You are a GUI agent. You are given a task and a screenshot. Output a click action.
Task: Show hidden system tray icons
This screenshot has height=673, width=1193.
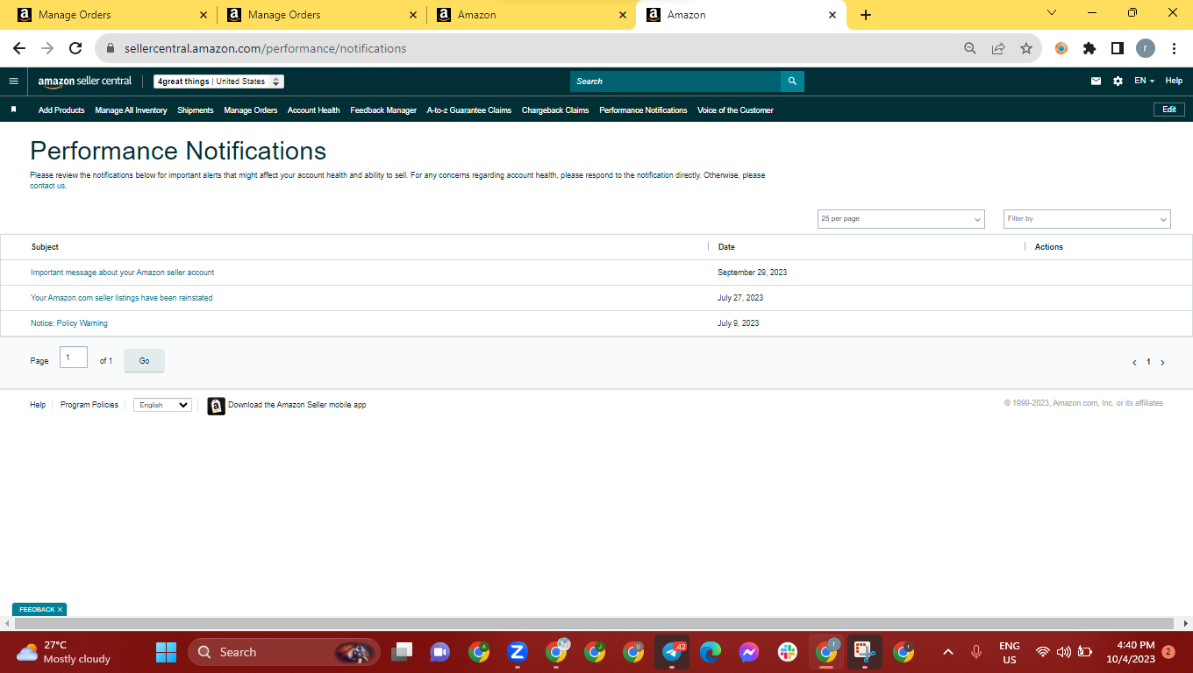click(x=947, y=652)
